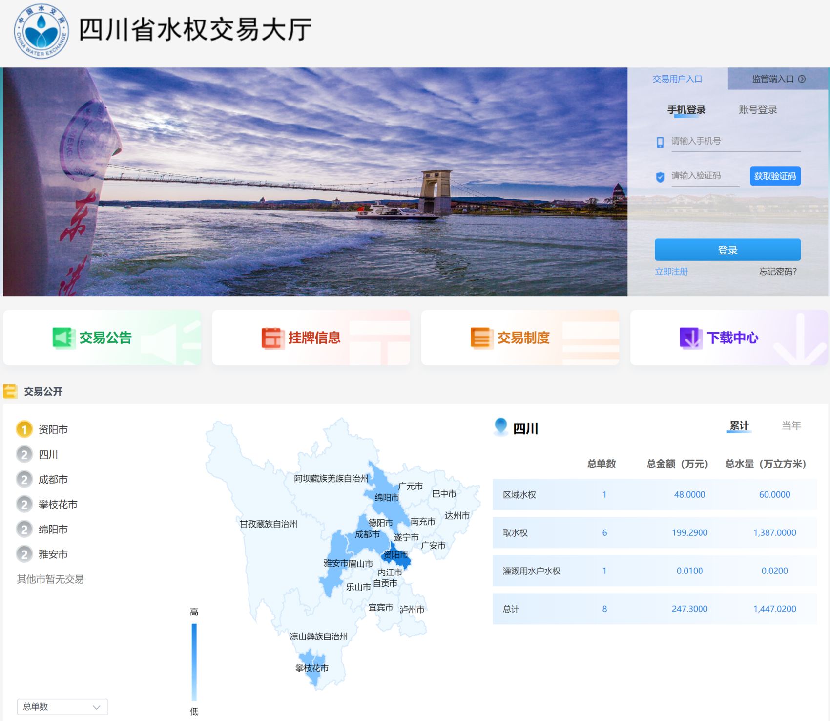The image size is (830, 721).
Task: Select 资阳市 ranked first in the list
Action: coord(53,429)
